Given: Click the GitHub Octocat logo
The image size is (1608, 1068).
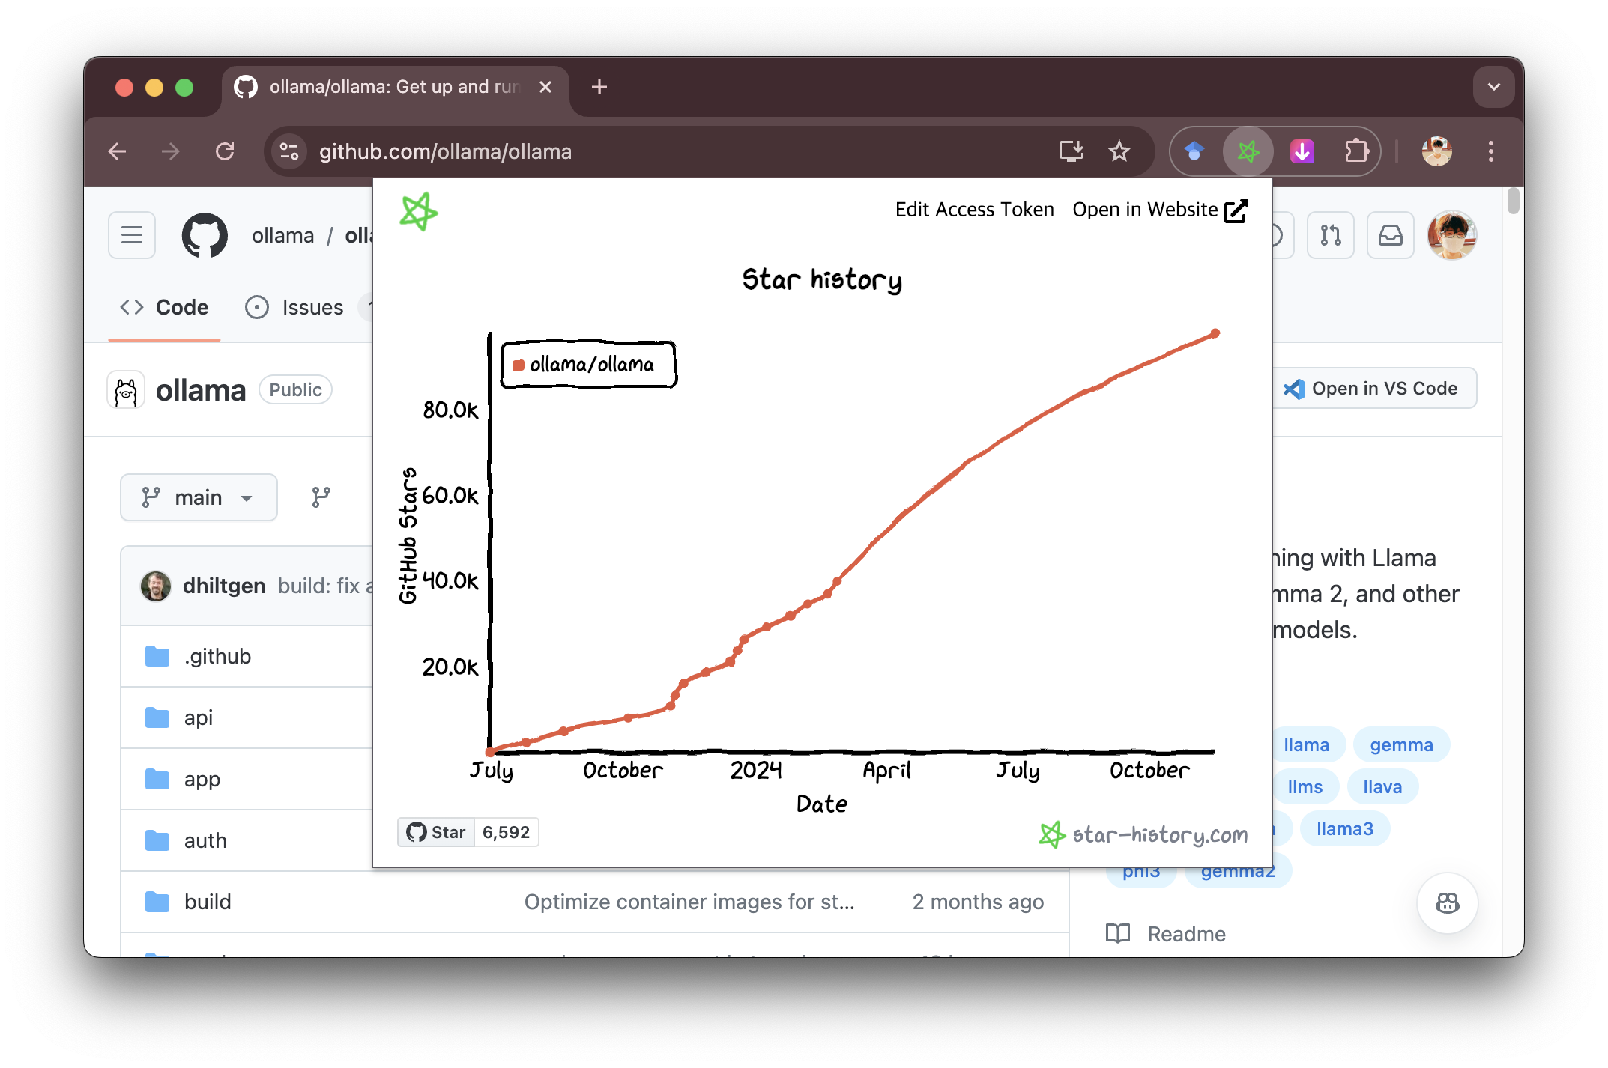Looking at the screenshot, I should (x=205, y=236).
